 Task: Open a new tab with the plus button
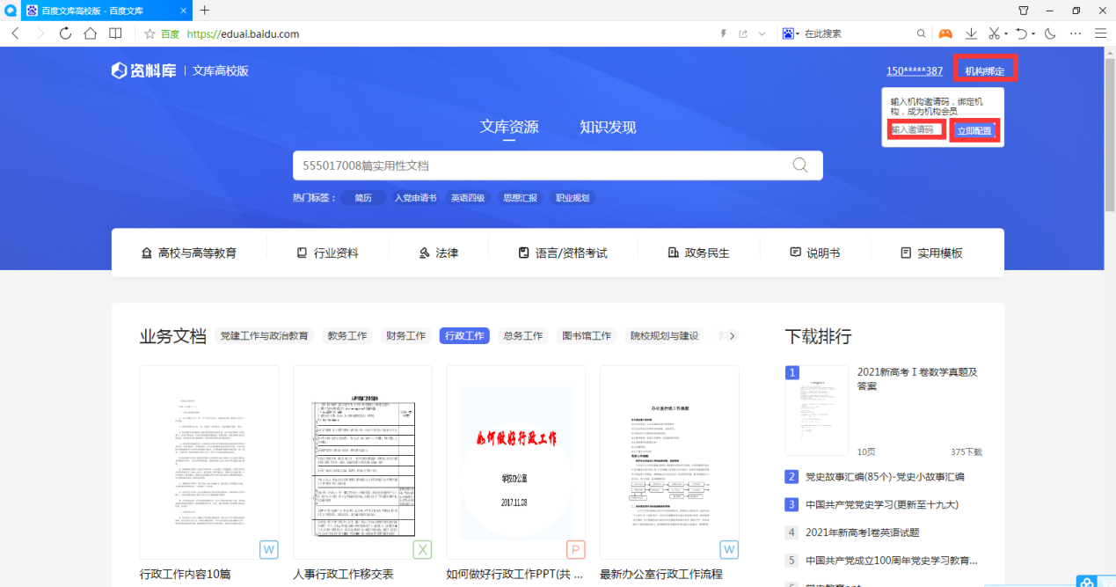(x=205, y=11)
